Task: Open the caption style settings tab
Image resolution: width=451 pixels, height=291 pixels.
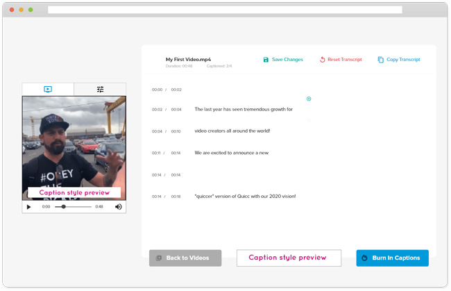Action: click(x=100, y=89)
